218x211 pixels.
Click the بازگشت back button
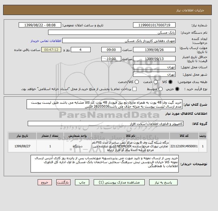tap(63, 182)
